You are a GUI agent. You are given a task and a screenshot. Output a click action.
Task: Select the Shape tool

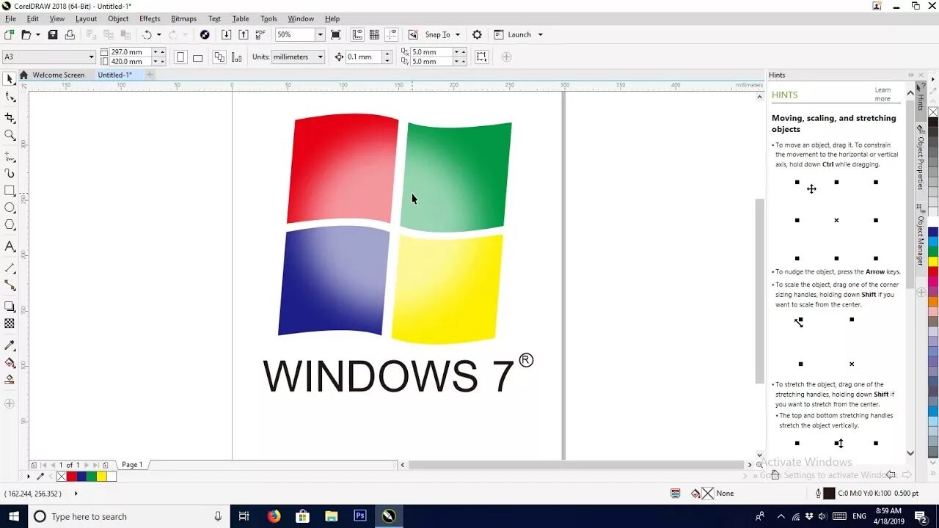pos(10,97)
